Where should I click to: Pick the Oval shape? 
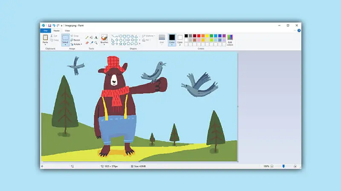[x=121, y=36]
